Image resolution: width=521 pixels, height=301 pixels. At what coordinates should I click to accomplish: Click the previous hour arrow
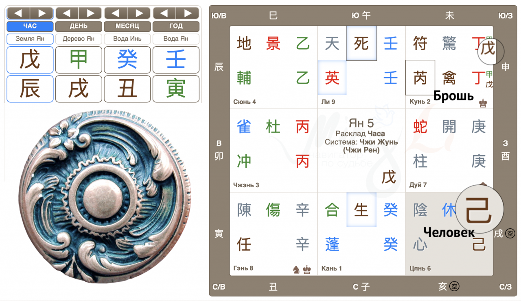(18, 13)
